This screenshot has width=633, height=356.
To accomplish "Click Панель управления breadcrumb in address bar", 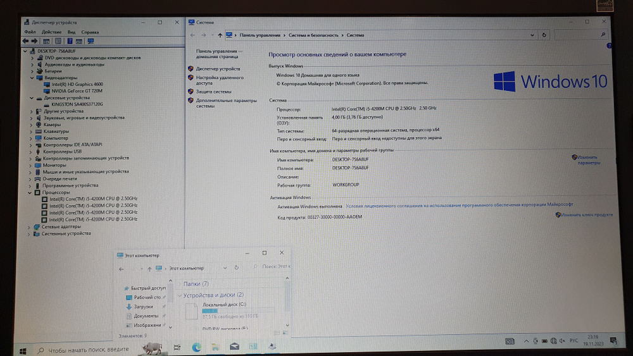I will coord(260,35).
